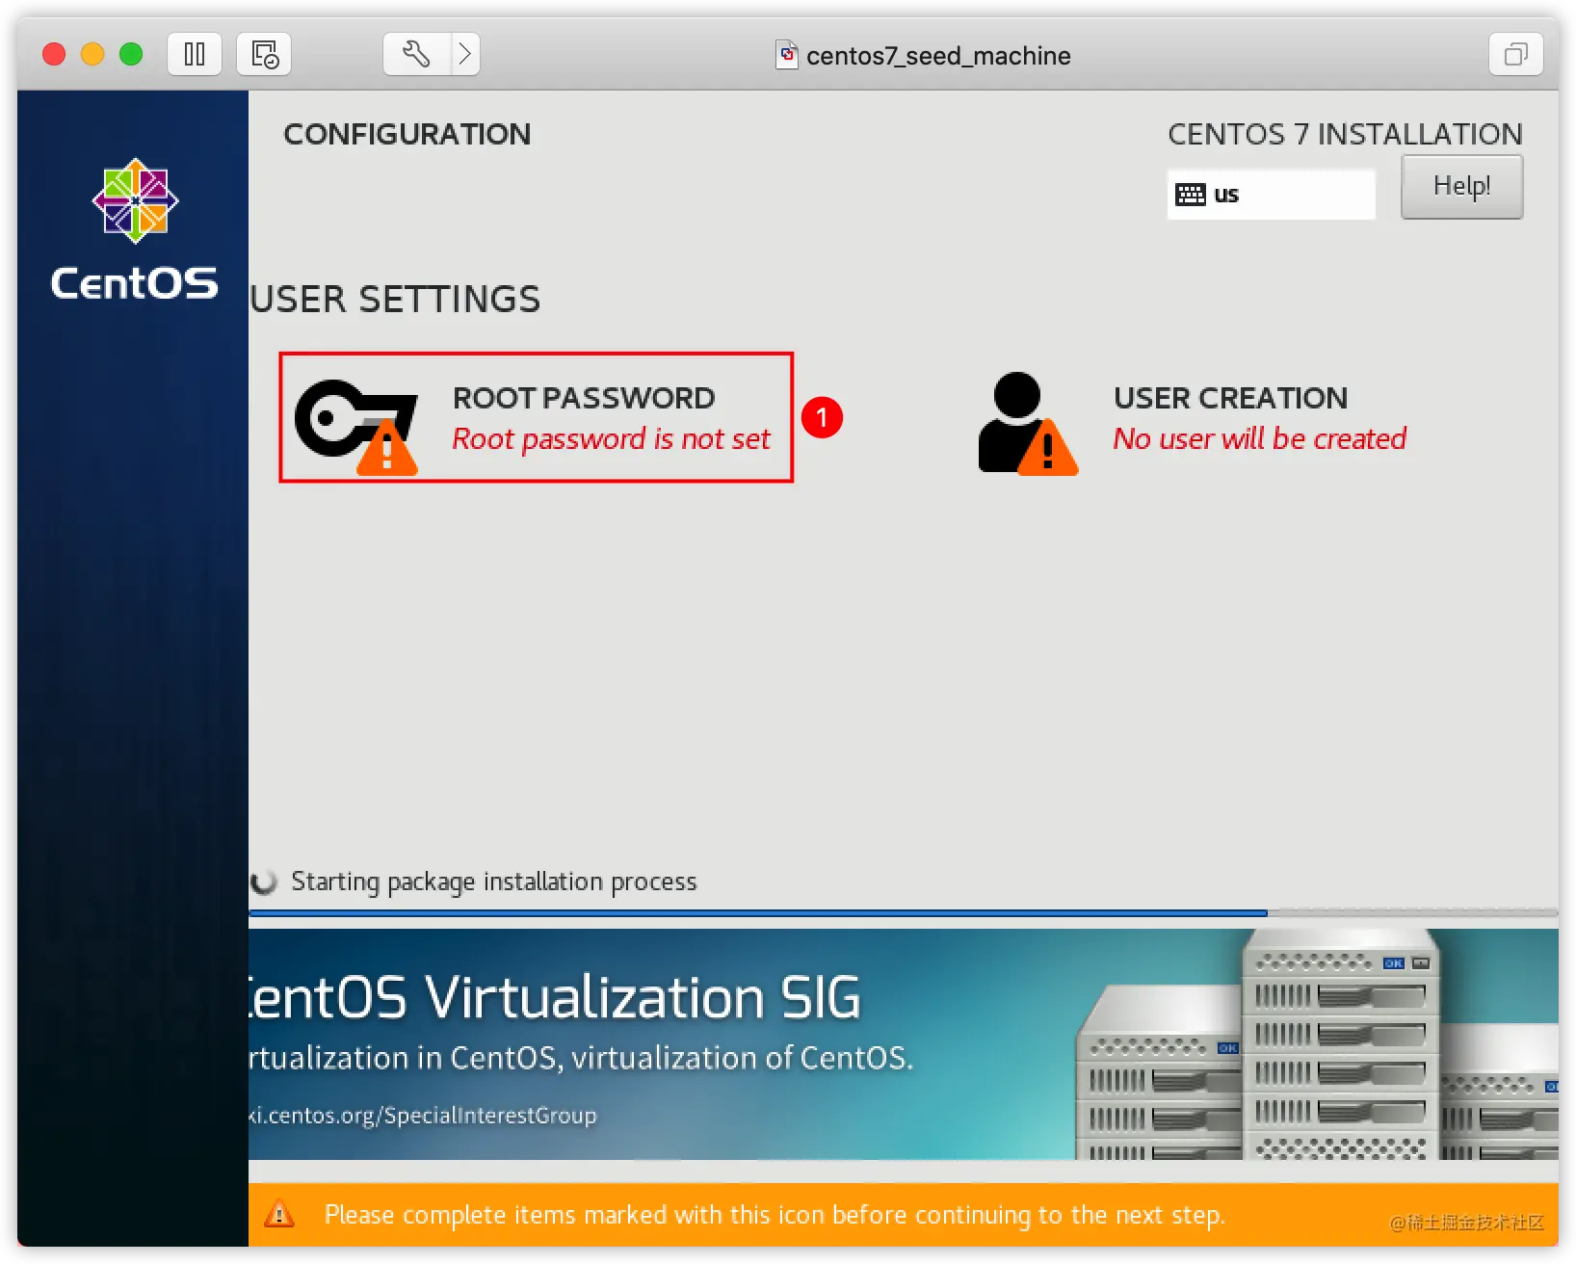
Task: Click the warning icon in orange banner
Action: point(279,1214)
